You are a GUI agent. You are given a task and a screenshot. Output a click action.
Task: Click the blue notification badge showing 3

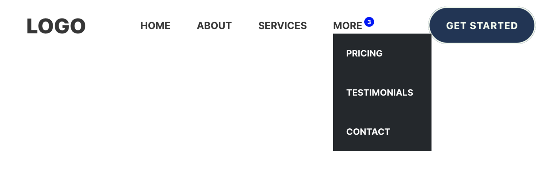point(369,22)
